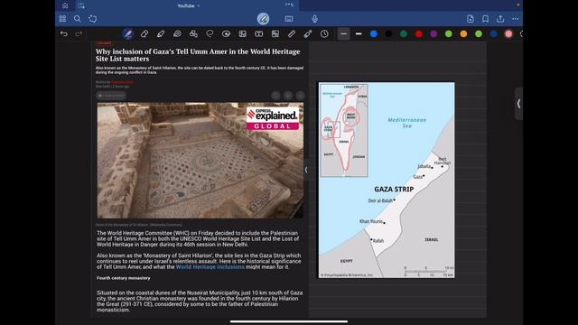Bookmark the current page
The image size is (578, 325).
click(x=486, y=19)
